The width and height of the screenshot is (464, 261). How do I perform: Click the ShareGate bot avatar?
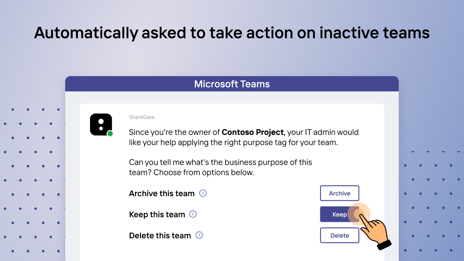[101, 124]
